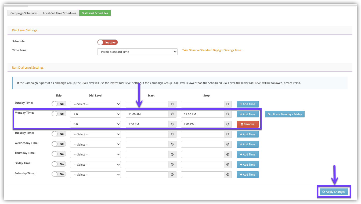
Task: Toggle Skip switch for Sunday Time
Action: pyautogui.click(x=59, y=104)
